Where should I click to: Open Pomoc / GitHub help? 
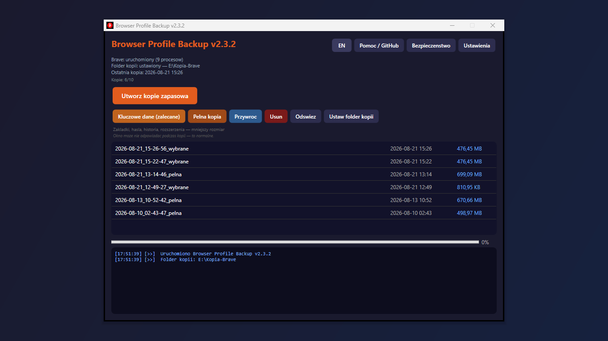379,45
